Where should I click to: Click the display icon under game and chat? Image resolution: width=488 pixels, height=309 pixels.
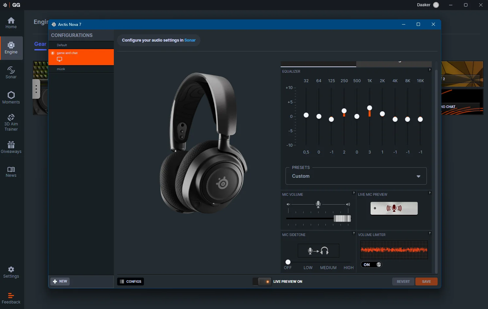pos(60,59)
